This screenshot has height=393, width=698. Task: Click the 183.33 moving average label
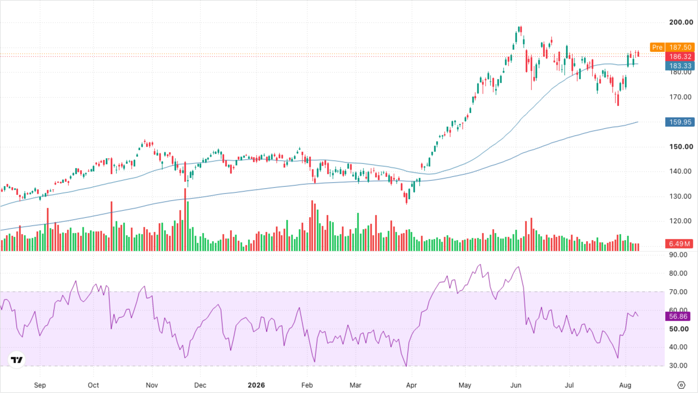click(x=680, y=66)
